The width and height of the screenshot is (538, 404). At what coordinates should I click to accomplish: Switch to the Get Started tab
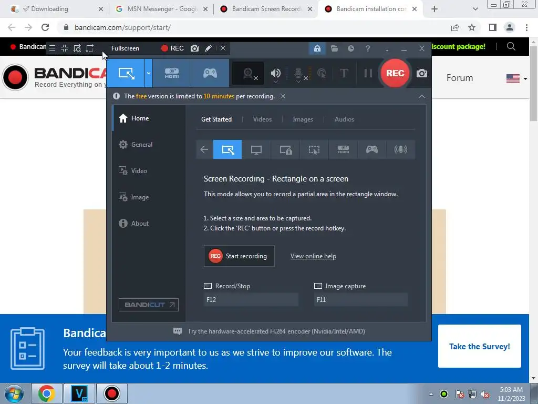tap(216, 119)
